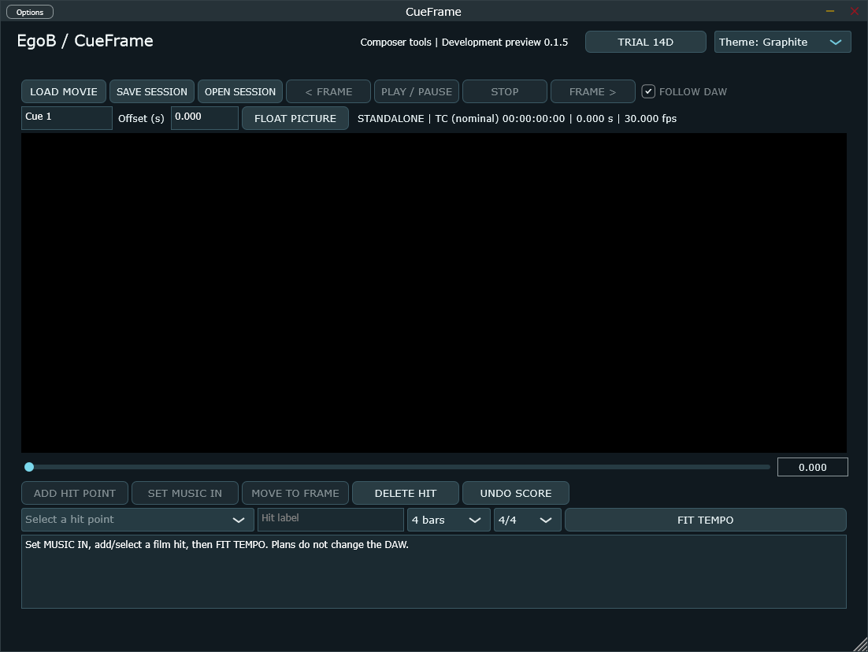Close the CueFrame window
868x652 pixels.
[854, 11]
